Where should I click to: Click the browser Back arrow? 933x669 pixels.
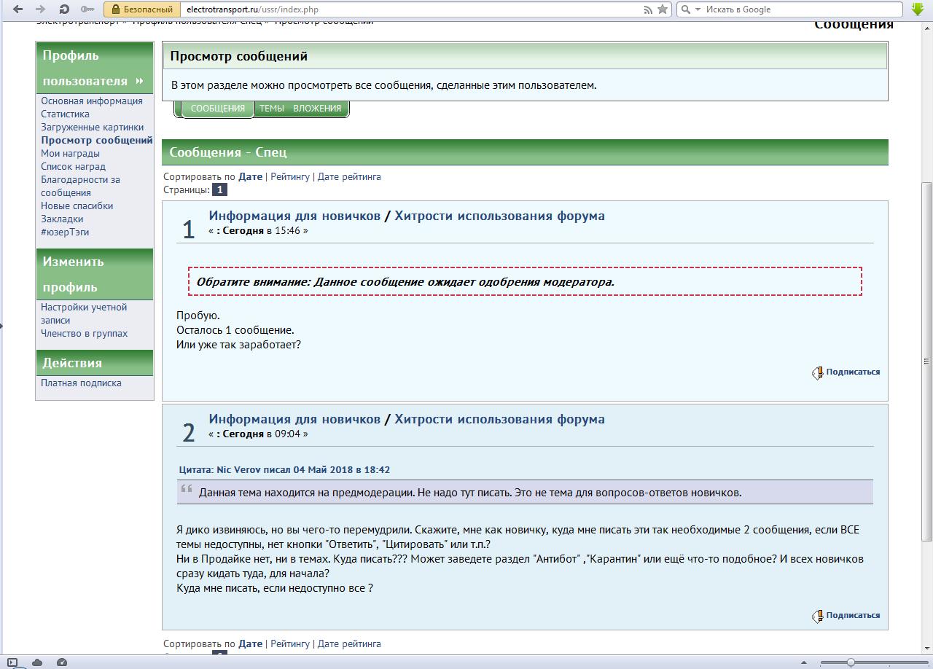pos(17,9)
